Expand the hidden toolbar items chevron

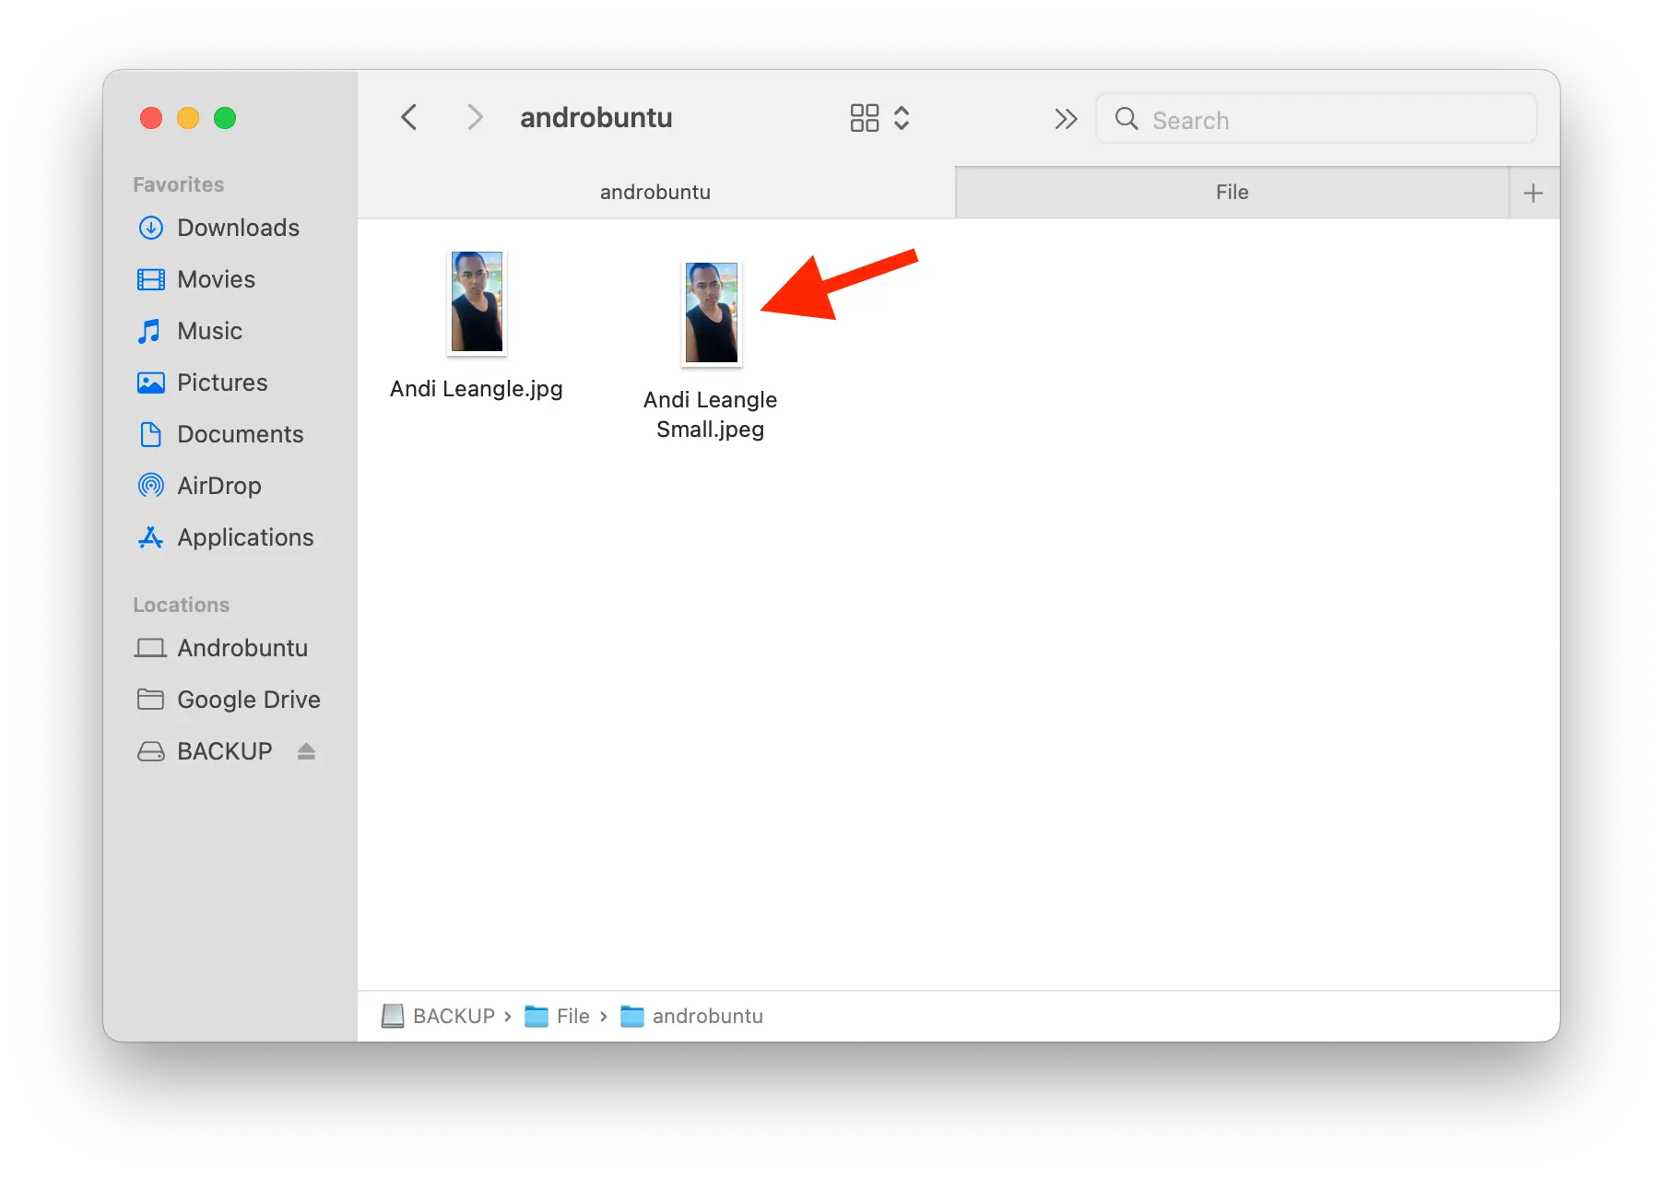[1066, 119]
